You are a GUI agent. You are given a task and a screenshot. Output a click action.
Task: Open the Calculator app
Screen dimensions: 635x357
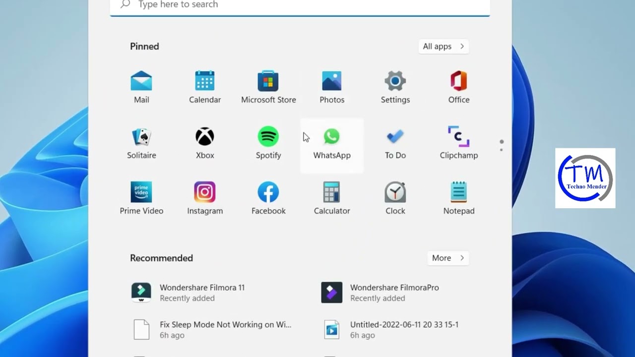click(332, 198)
